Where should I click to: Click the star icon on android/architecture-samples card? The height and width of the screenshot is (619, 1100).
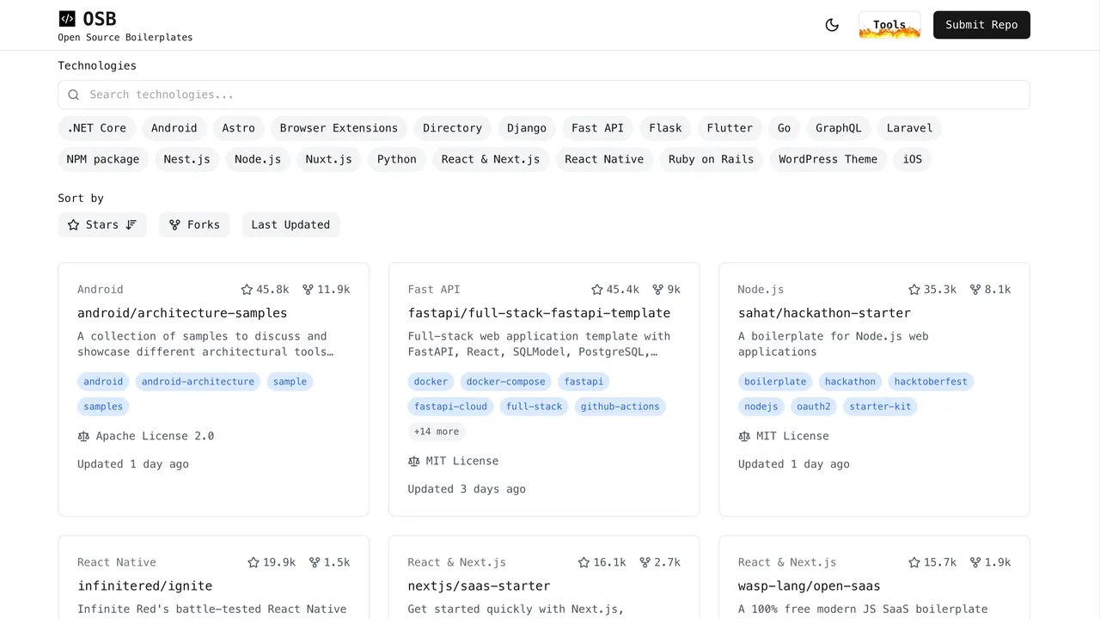pos(247,290)
